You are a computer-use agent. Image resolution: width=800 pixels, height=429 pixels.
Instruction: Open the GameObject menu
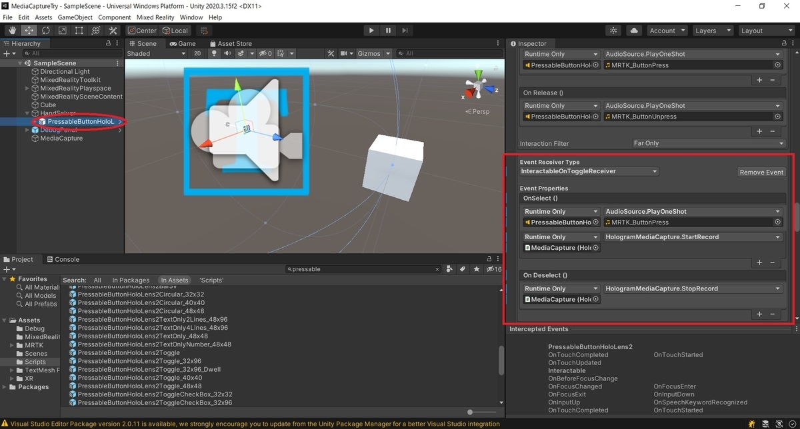(75, 17)
